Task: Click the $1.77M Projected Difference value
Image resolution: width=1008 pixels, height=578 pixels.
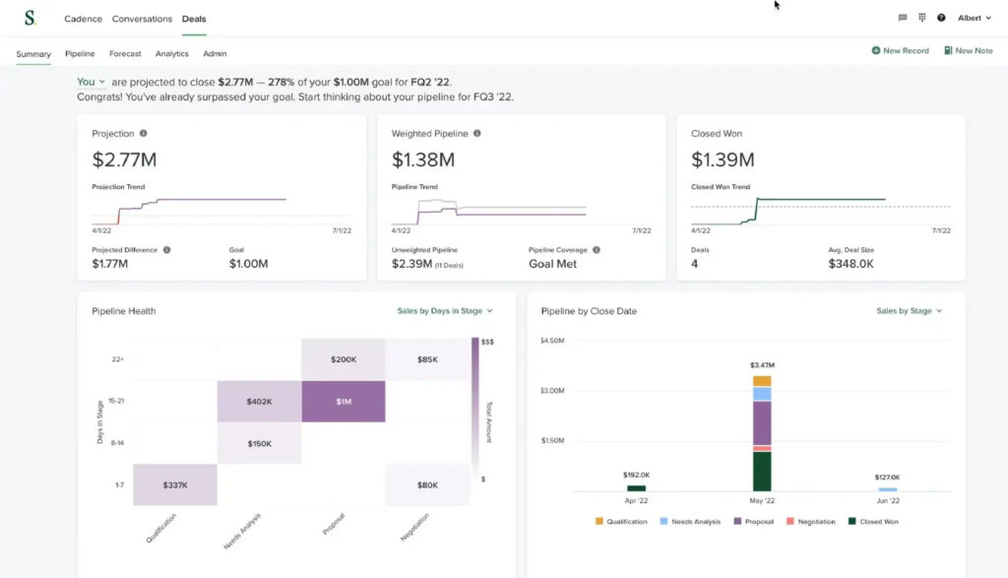Action: [x=110, y=264]
